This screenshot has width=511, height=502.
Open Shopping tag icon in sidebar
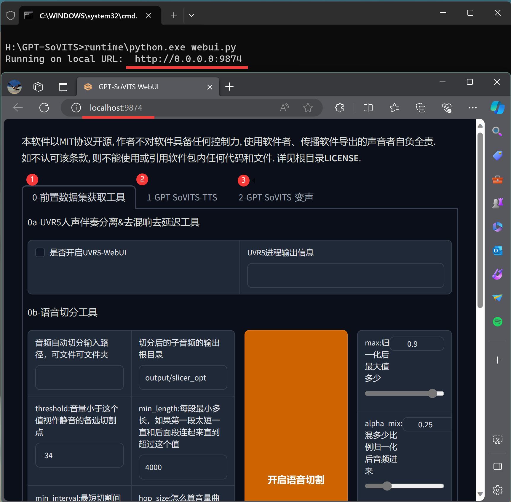coord(497,155)
